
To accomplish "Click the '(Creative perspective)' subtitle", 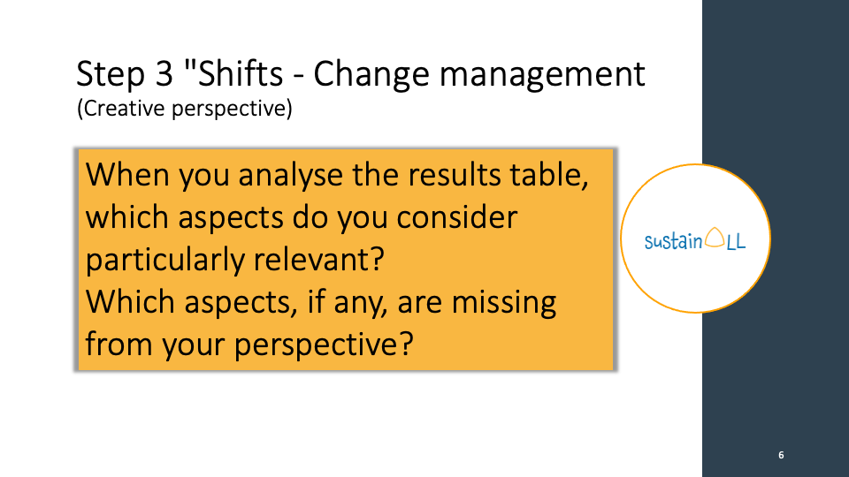I will 185,108.
